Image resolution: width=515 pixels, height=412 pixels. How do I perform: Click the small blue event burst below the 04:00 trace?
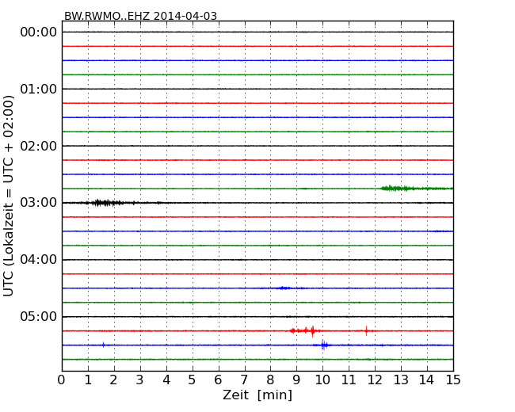284,288
